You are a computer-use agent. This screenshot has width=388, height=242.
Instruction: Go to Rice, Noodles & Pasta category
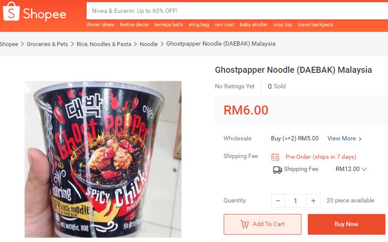[104, 44]
